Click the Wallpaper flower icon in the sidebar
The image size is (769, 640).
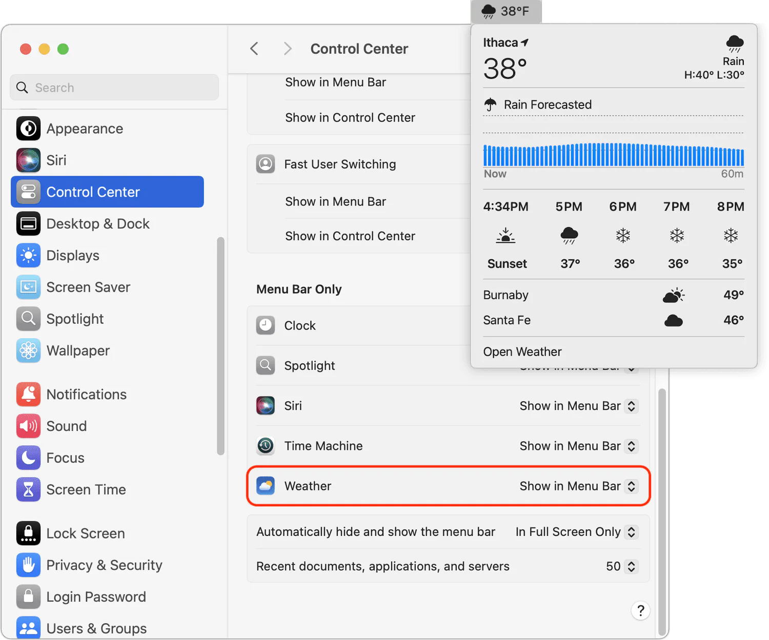click(x=28, y=351)
